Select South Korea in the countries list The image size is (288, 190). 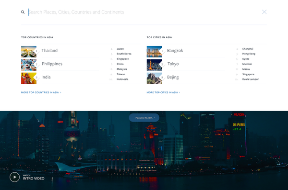[x=124, y=54]
